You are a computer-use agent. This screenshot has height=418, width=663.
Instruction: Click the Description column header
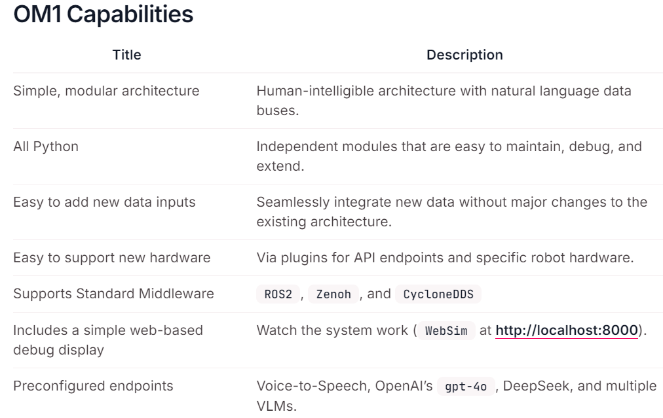point(464,55)
